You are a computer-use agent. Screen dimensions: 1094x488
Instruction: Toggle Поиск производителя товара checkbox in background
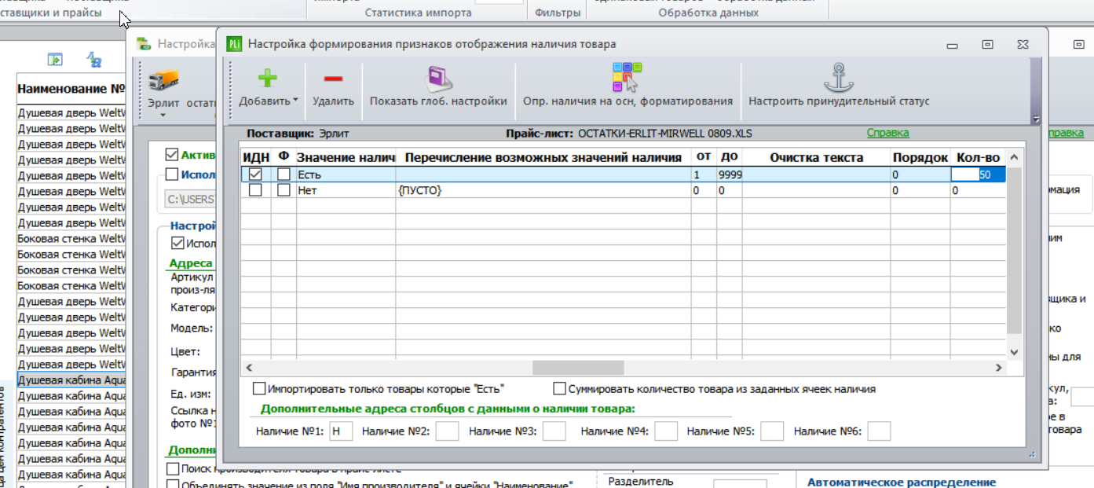tap(173, 469)
